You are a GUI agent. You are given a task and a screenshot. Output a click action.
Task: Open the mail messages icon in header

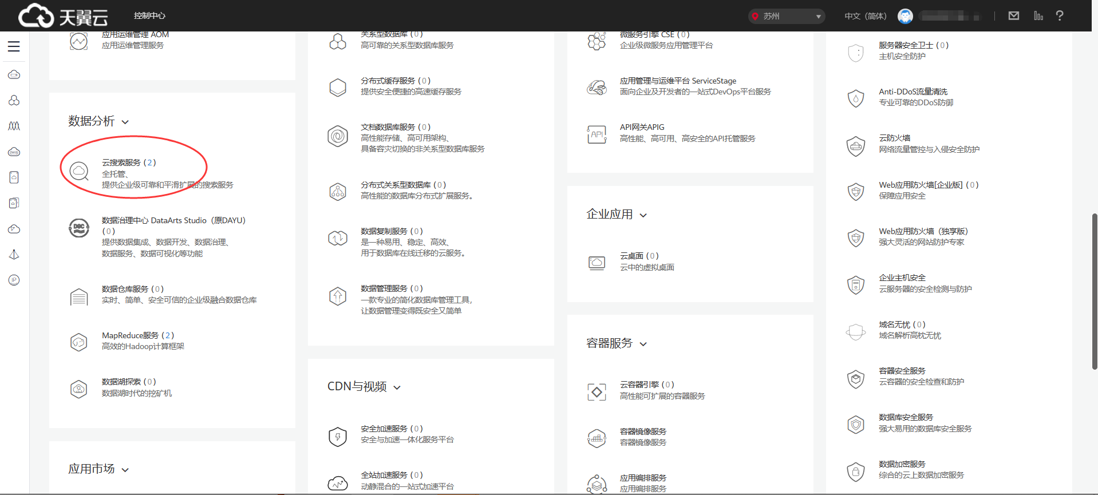pos(1014,15)
